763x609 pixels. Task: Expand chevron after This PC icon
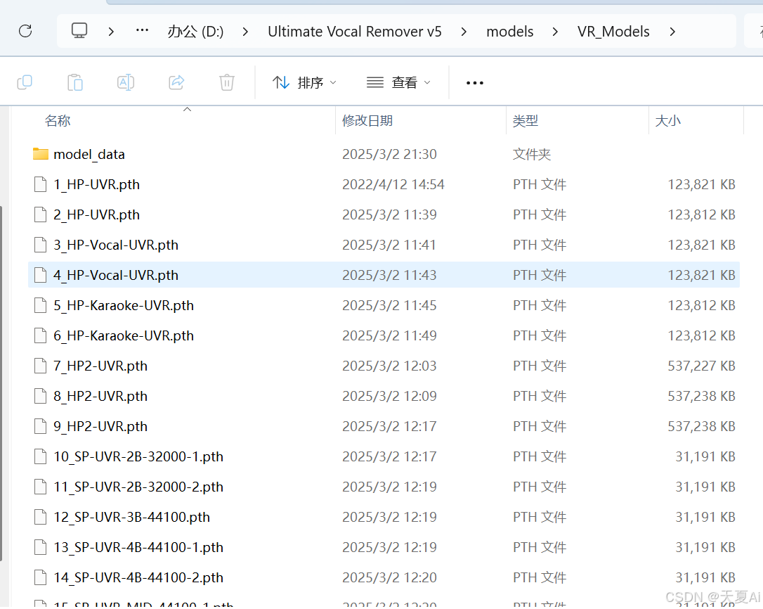(112, 32)
